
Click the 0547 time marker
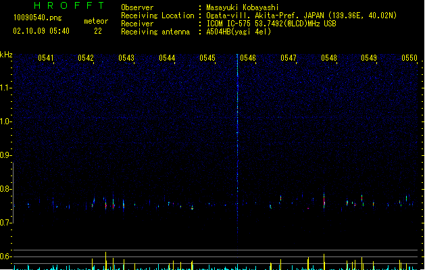[289, 58]
